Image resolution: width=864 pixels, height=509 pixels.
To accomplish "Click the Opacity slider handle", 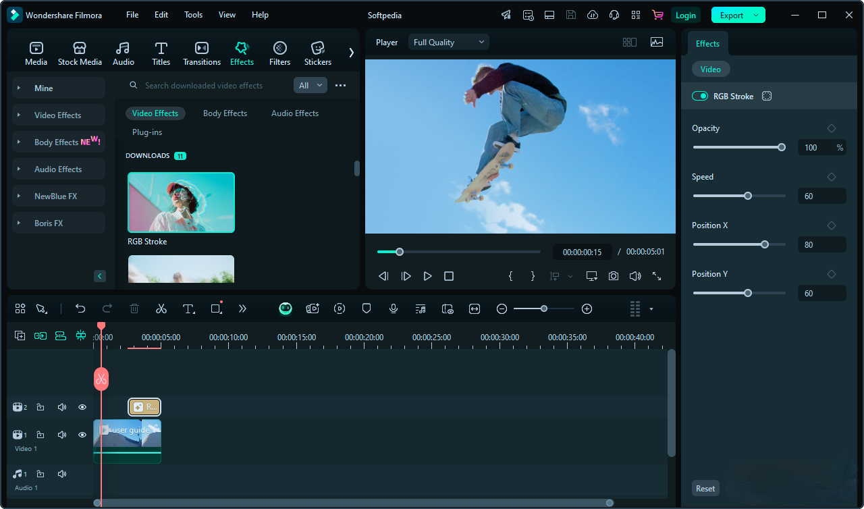I will pyautogui.click(x=782, y=147).
